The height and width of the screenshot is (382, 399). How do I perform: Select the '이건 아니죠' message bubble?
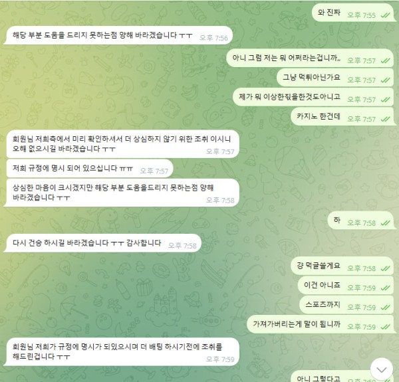(346, 285)
